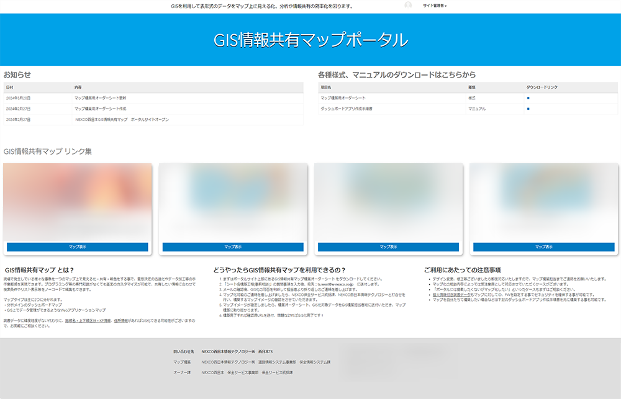
Task: Click the GIS情報共有マップポータル banner title
Action: click(x=310, y=40)
